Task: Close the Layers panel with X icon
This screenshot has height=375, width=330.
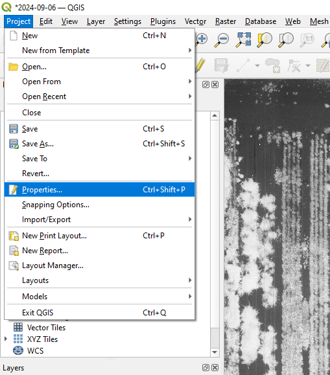Action: 215,368
